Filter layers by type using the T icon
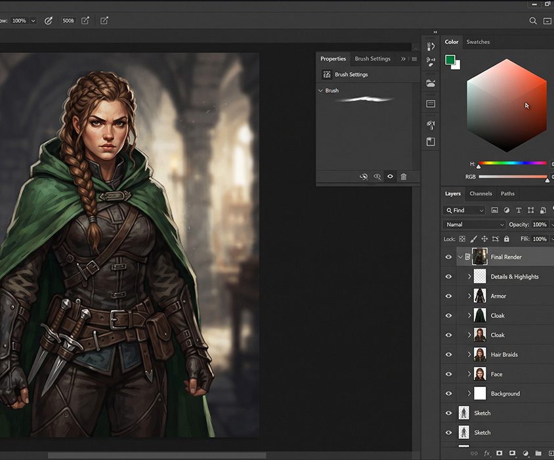Viewport: 554px width, 460px height. (x=519, y=210)
